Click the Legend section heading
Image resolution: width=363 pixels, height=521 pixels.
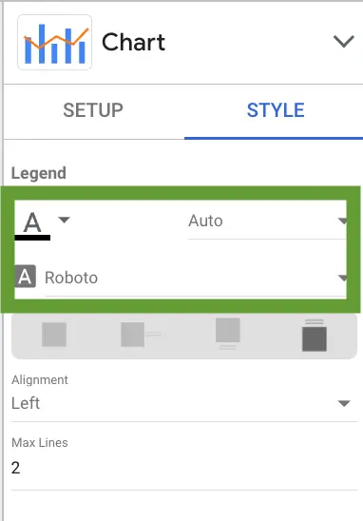pos(39,173)
